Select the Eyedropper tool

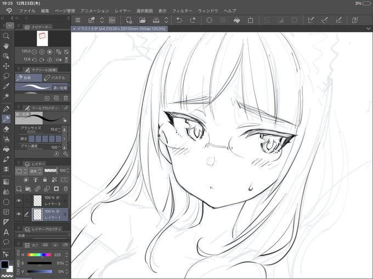(6, 86)
